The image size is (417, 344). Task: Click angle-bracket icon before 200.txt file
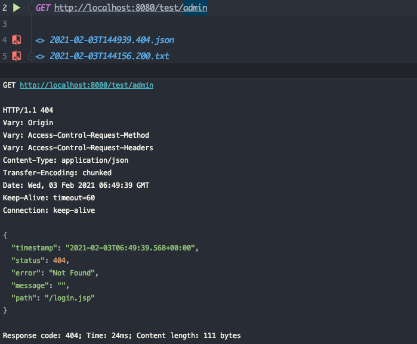pyautogui.click(x=40, y=57)
